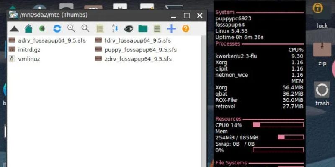Viewport: 335px width, 167px height.
Task: Refresh the directory with blue arrows icon
Action: coord(57,29)
